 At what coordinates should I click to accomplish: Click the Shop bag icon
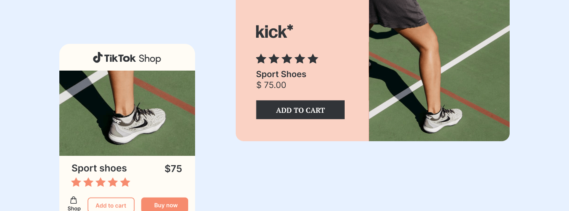click(x=74, y=200)
